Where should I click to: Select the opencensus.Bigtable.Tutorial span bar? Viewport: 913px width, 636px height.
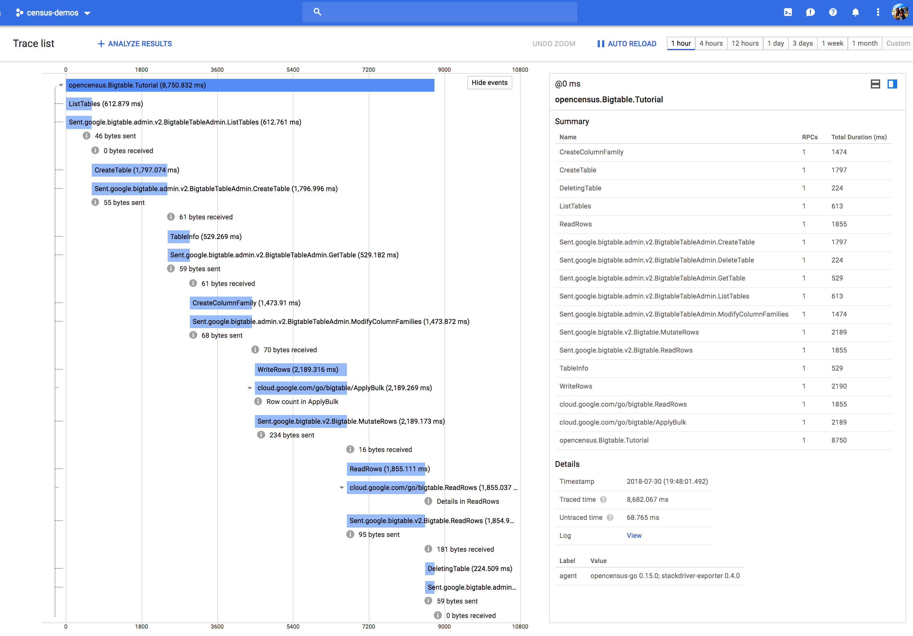click(x=250, y=85)
